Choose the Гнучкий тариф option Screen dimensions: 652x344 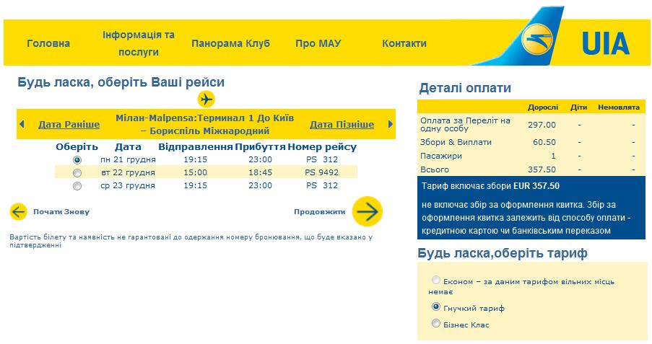click(436, 306)
